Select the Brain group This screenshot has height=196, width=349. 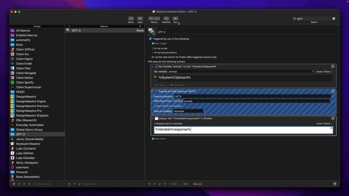[x=20, y=45]
